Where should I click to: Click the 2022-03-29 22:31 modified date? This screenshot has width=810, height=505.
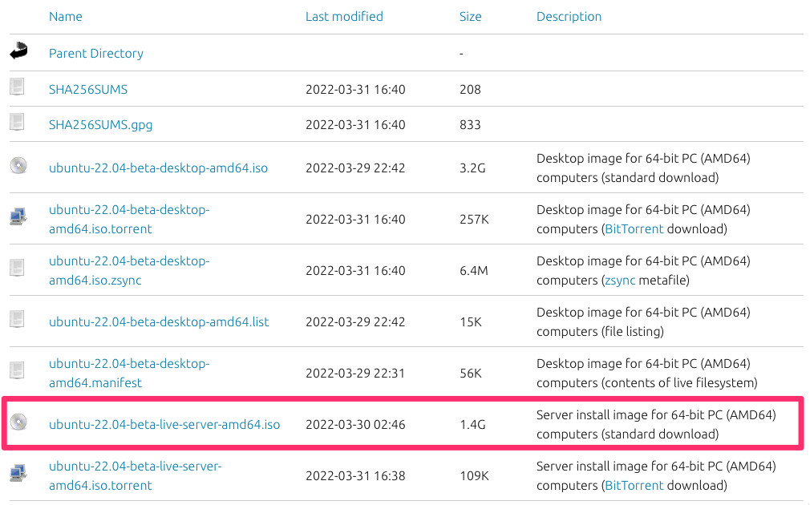(x=355, y=374)
